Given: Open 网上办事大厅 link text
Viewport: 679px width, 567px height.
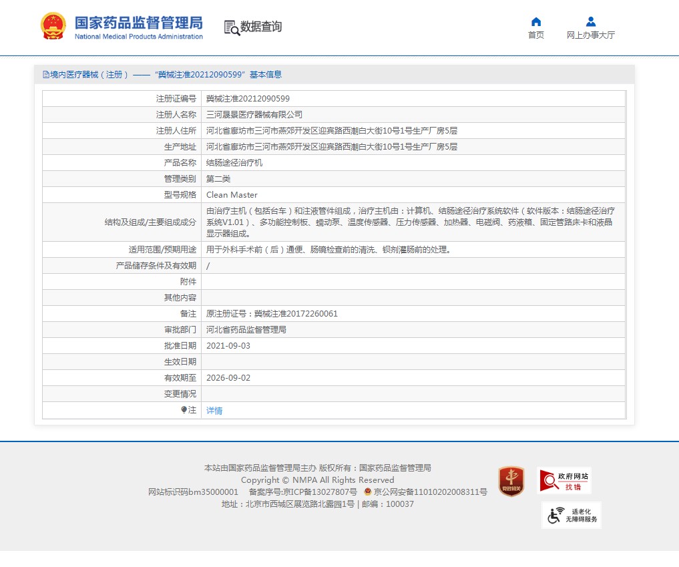Looking at the screenshot, I should pyautogui.click(x=591, y=35).
